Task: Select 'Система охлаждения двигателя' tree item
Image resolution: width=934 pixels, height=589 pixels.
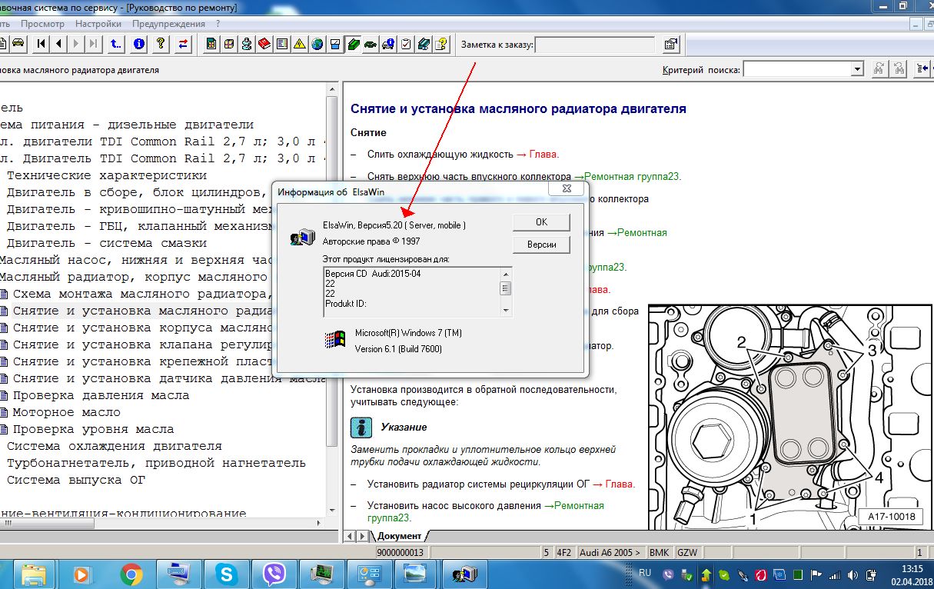Action: pyautogui.click(x=115, y=446)
